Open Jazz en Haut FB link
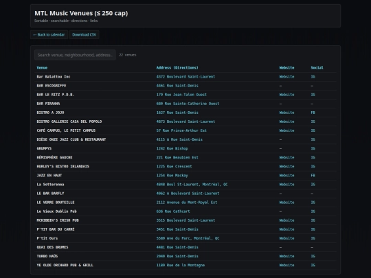Screen dimensions: 371x278 point(313,176)
